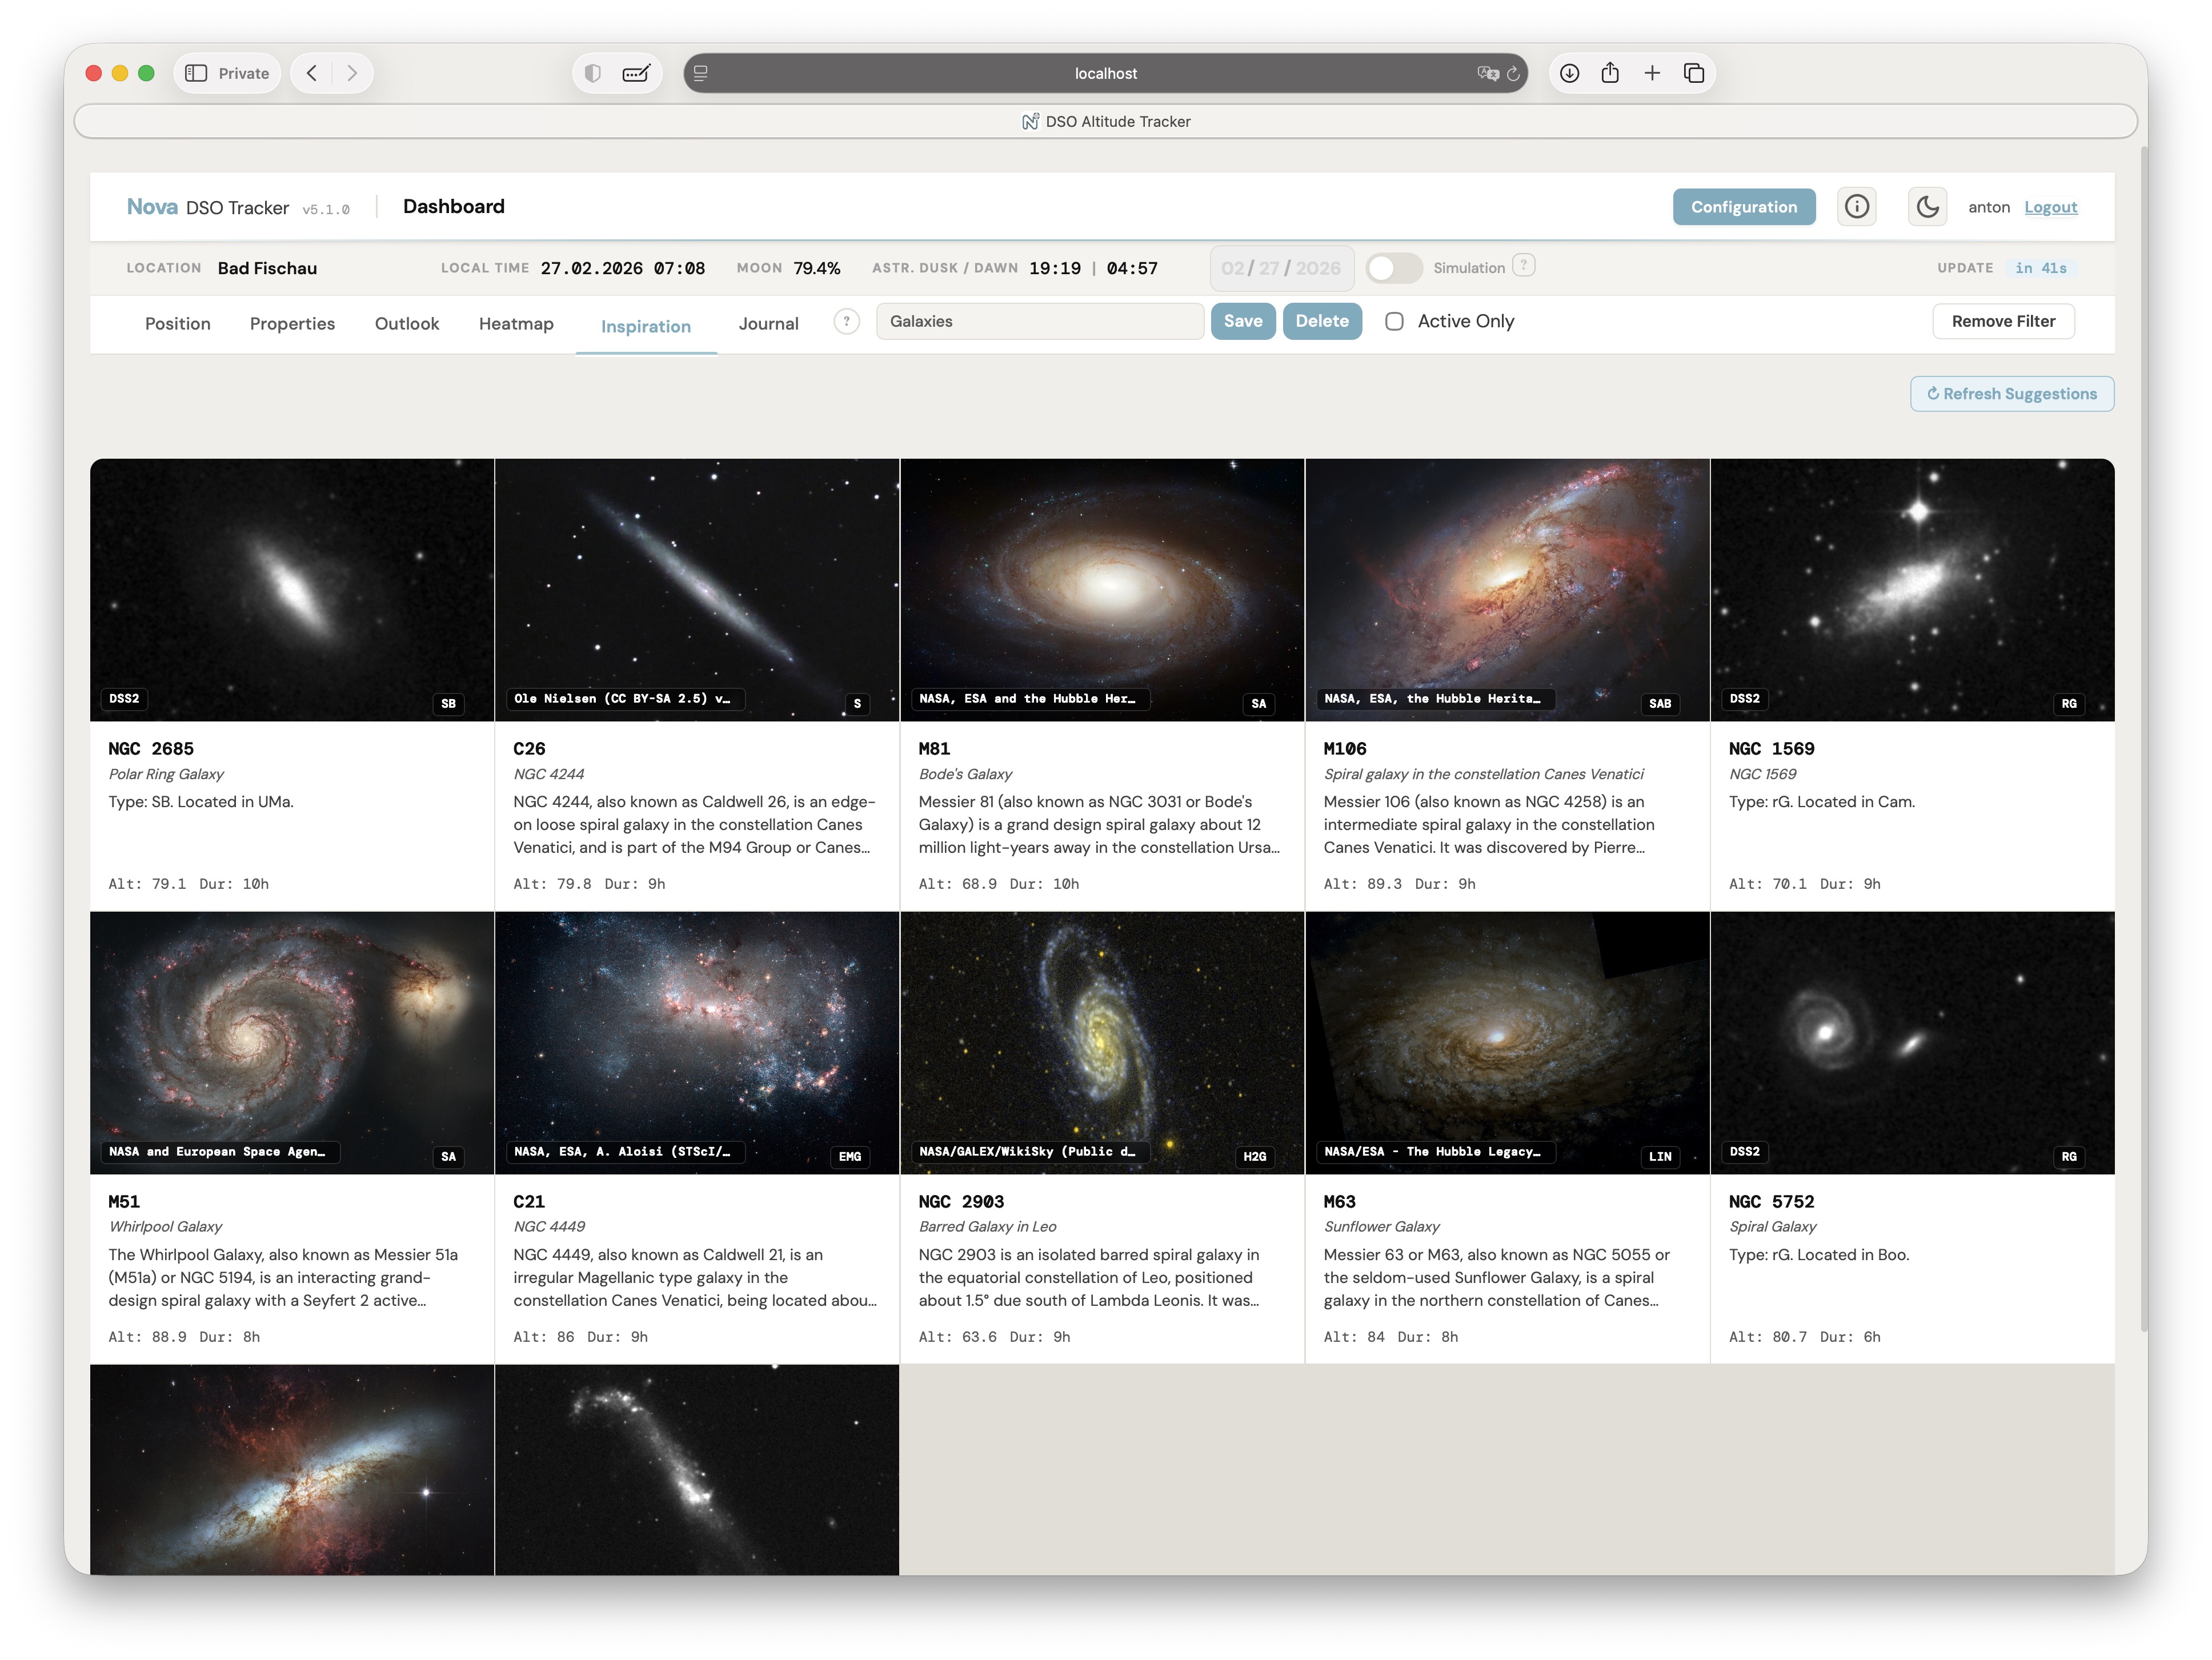Click the Logout link
The width and height of the screenshot is (2212, 1660).
click(x=2050, y=207)
